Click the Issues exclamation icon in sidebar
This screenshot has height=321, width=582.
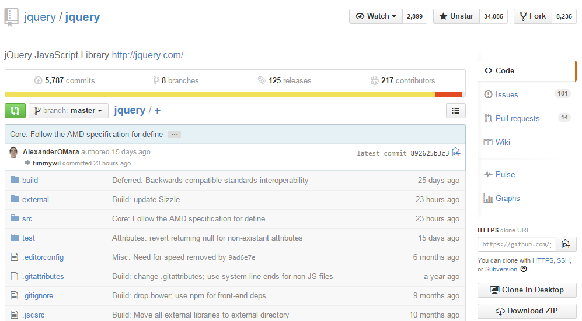[488, 94]
